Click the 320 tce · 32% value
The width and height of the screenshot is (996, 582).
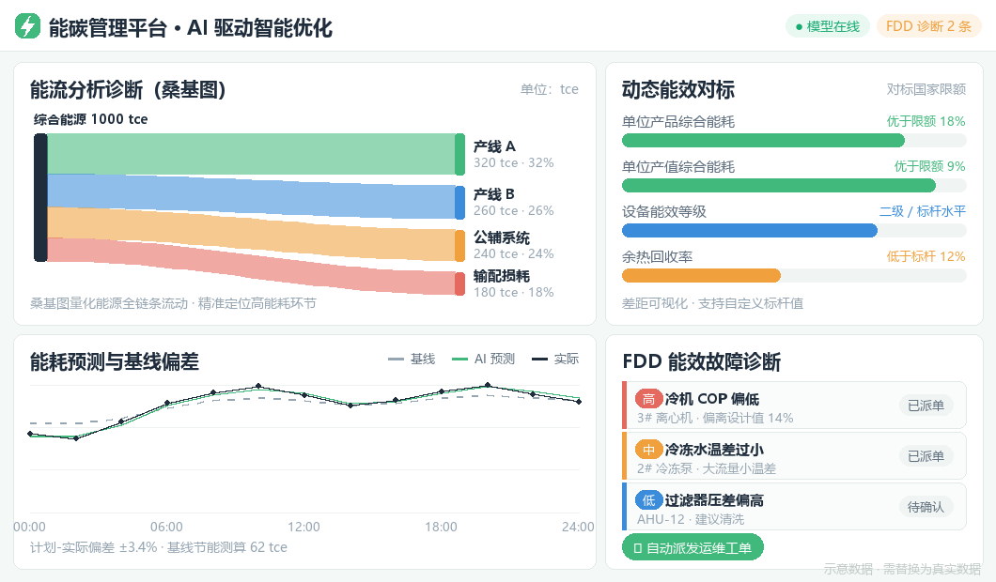click(513, 162)
